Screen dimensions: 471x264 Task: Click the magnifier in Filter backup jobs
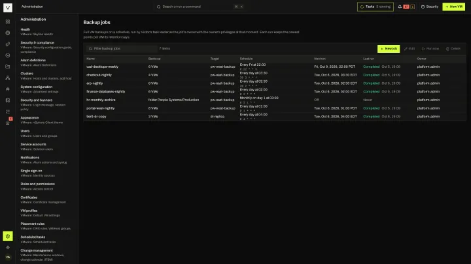90,49
